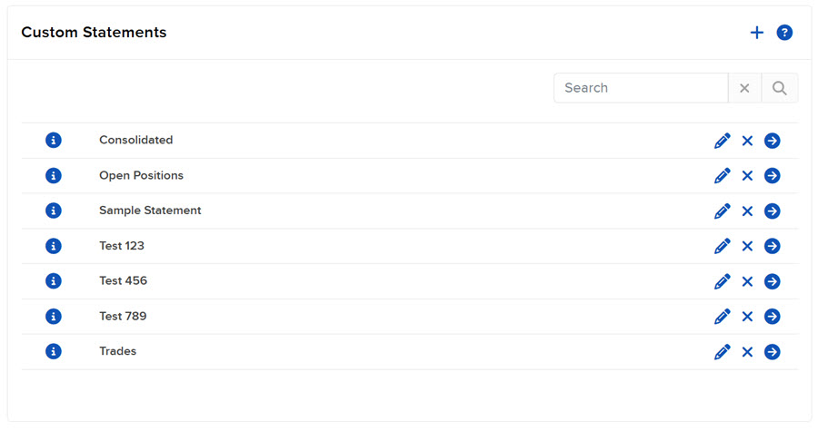Select the Trades statement name

(x=117, y=351)
